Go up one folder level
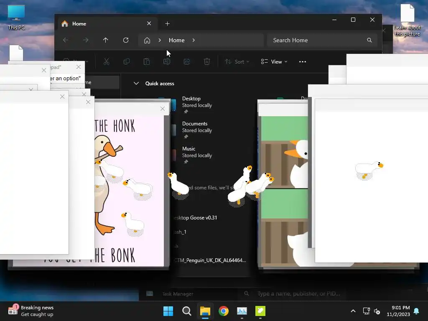Viewport: 428px width, 321px height. click(106, 40)
